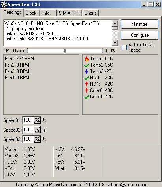
Task: Open the S.M.A.R.T. tab
Action: coord(69,13)
